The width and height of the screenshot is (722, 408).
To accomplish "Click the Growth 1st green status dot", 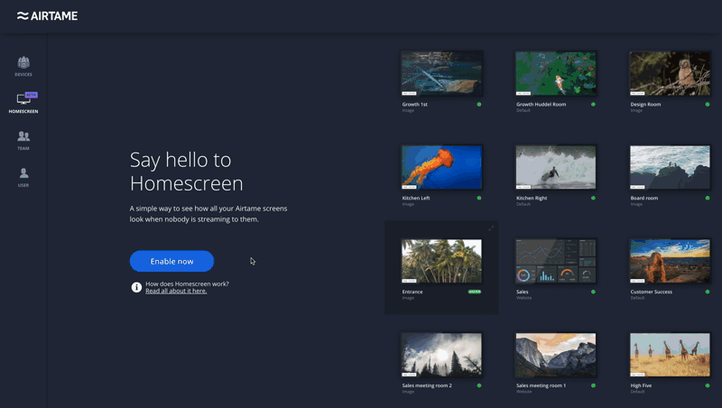I will pos(479,105).
